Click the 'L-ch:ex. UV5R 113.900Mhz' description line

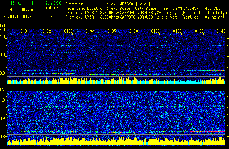pos(147,13)
